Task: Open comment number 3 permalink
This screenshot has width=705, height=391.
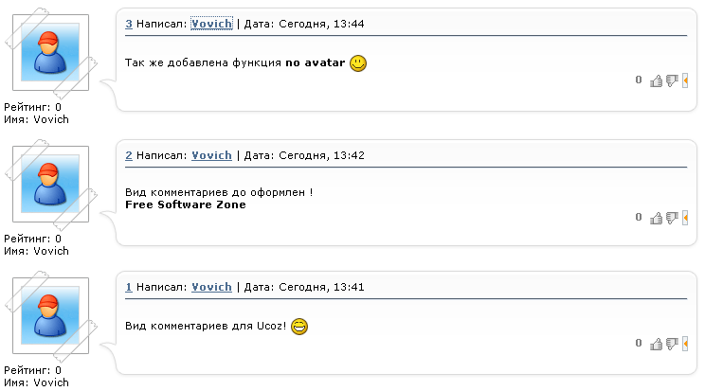Action: click(129, 24)
